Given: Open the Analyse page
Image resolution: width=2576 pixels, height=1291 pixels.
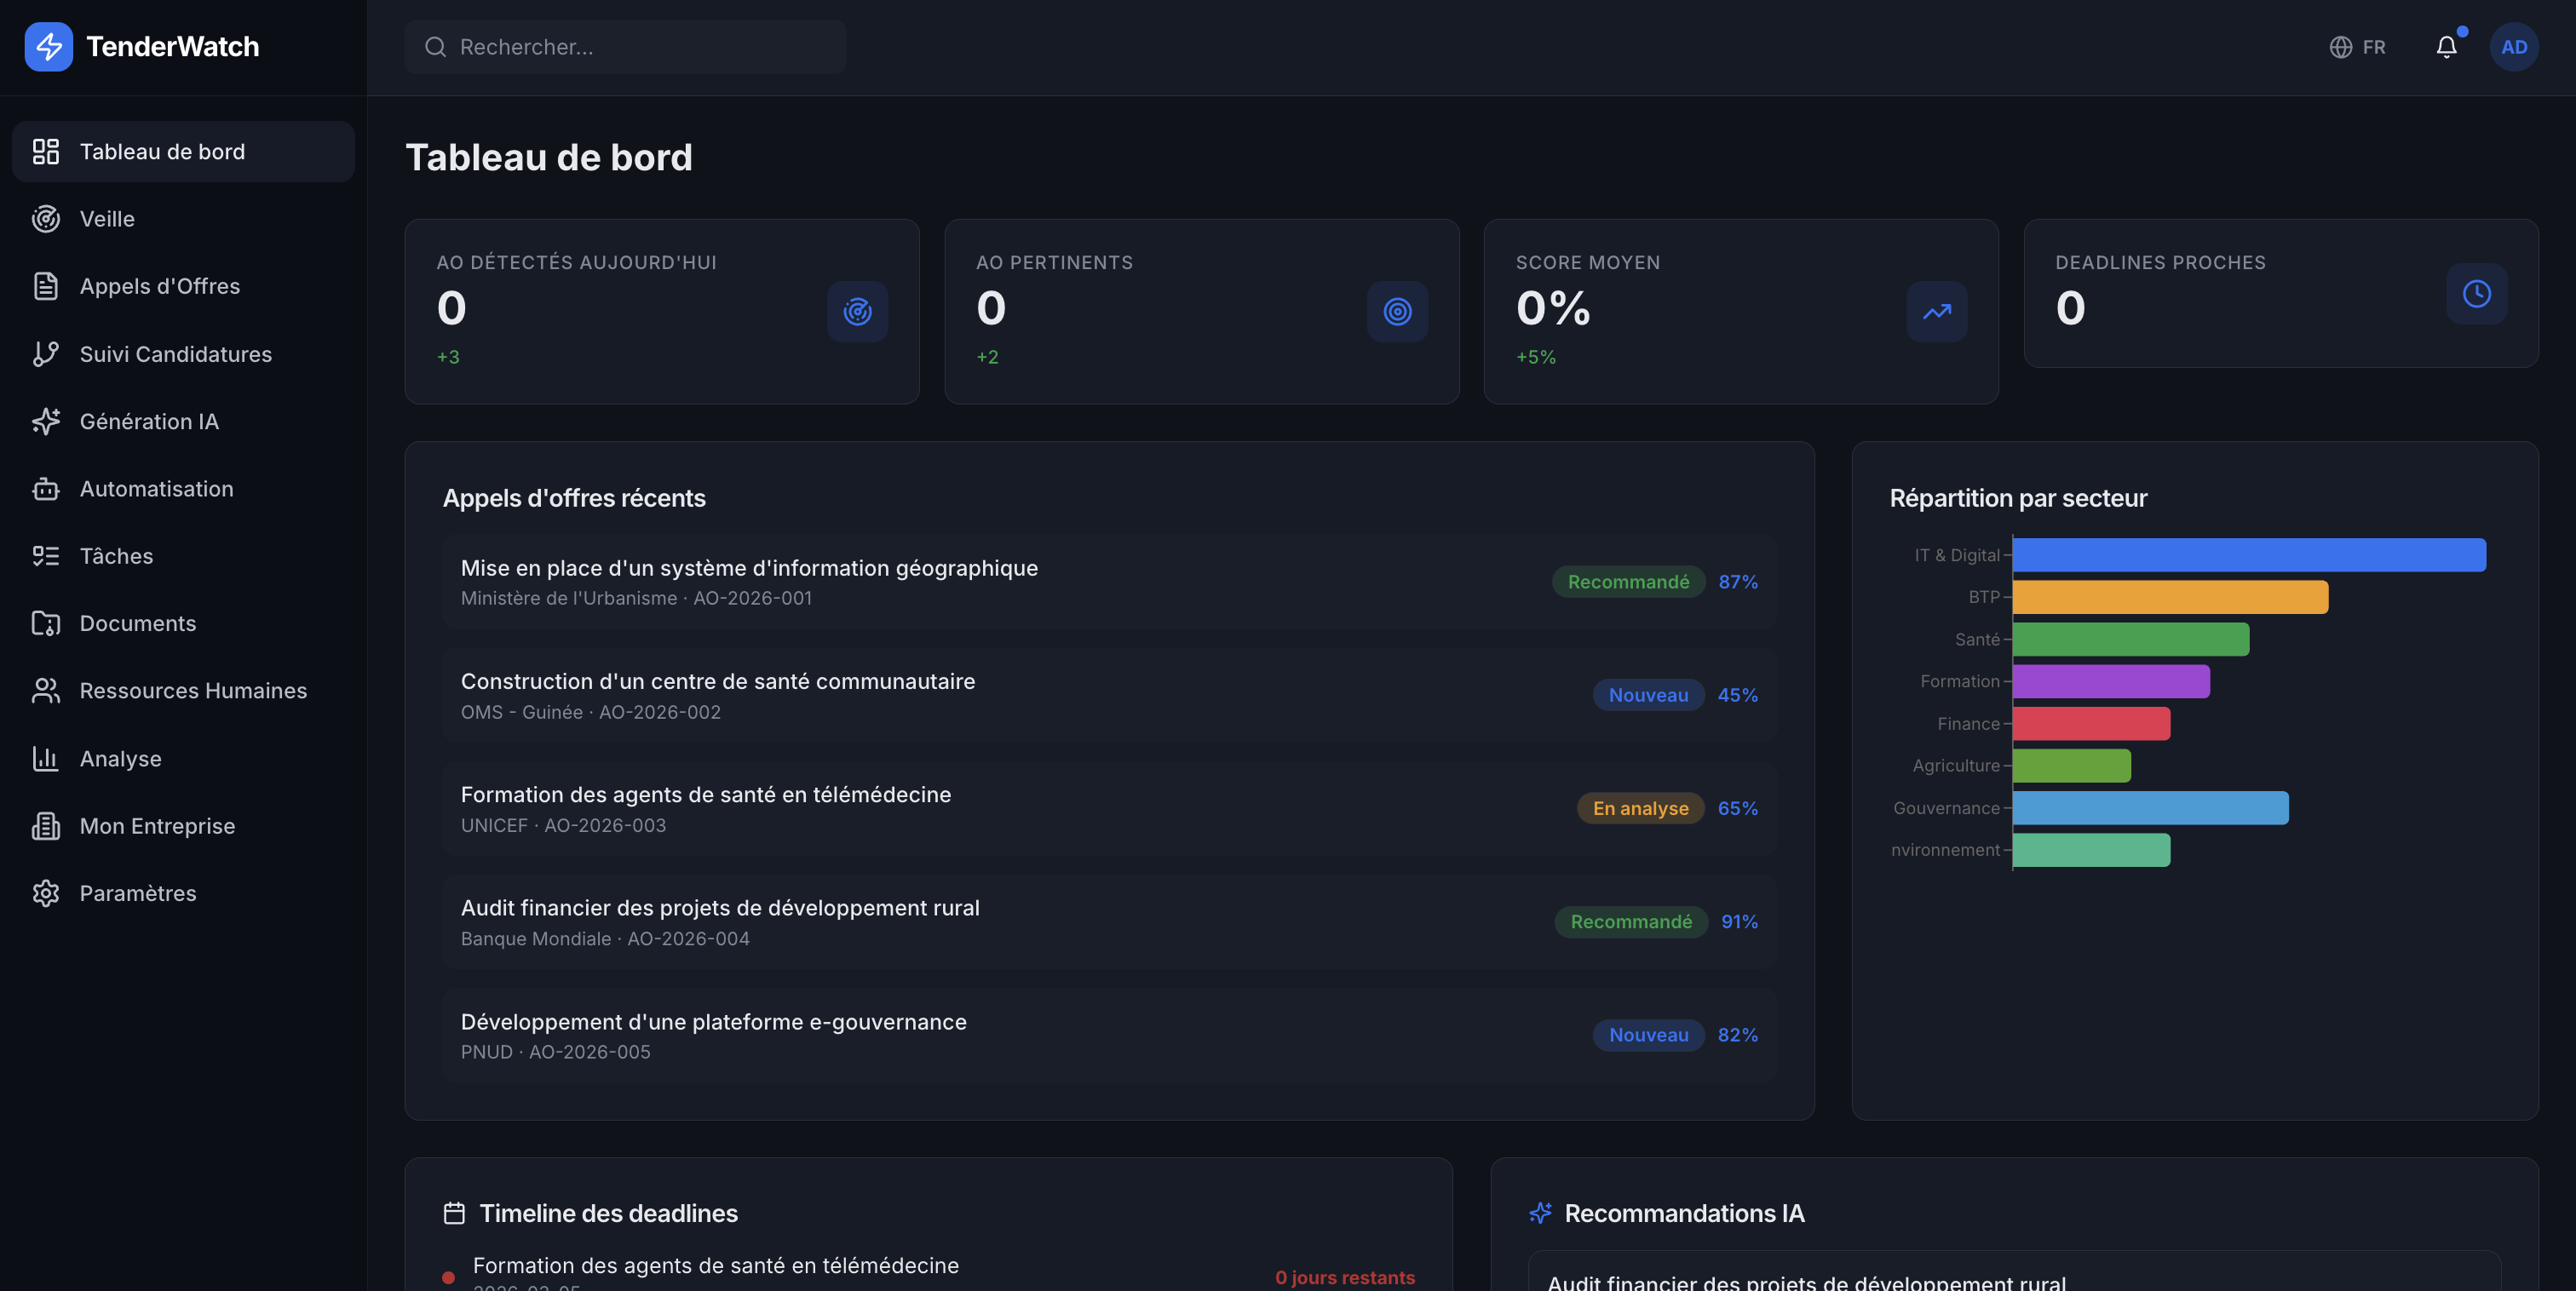Looking at the screenshot, I should 183,758.
